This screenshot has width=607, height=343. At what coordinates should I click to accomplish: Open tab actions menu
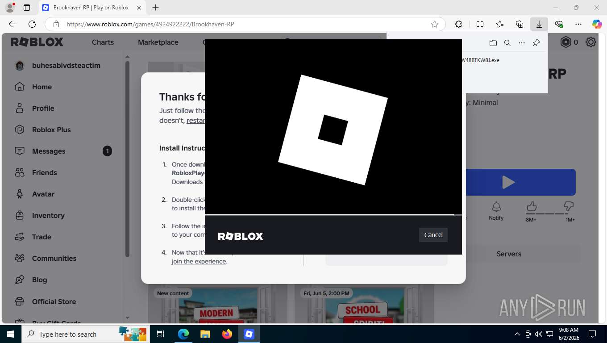pyautogui.click(x=26, y=8)
